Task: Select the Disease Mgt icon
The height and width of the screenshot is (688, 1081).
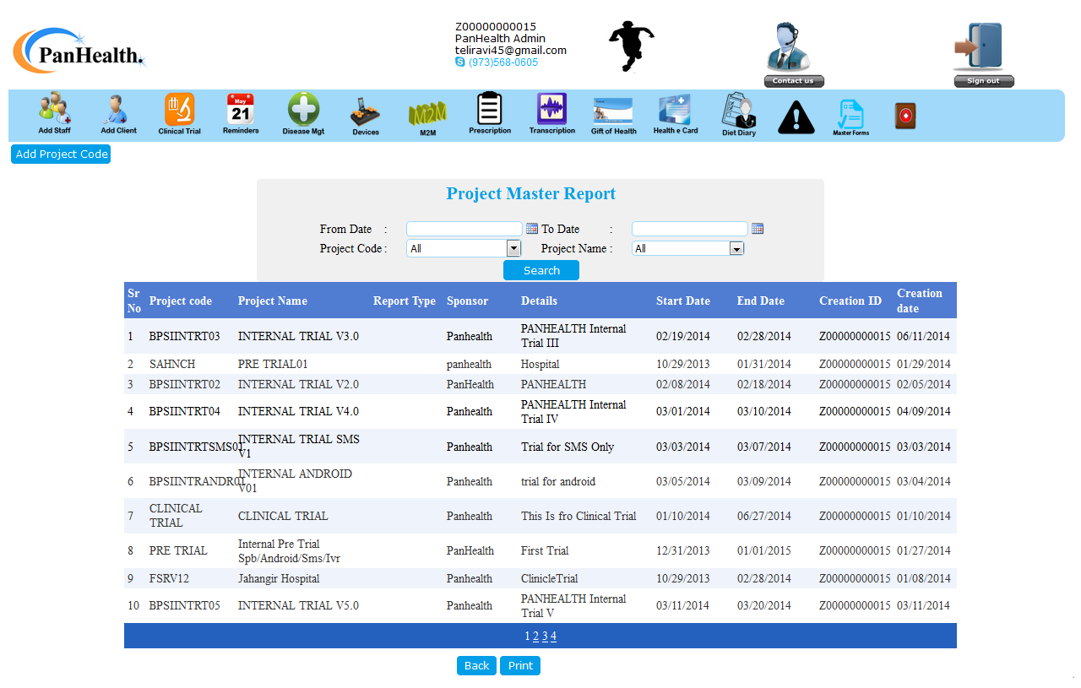Action: [303, 113]
